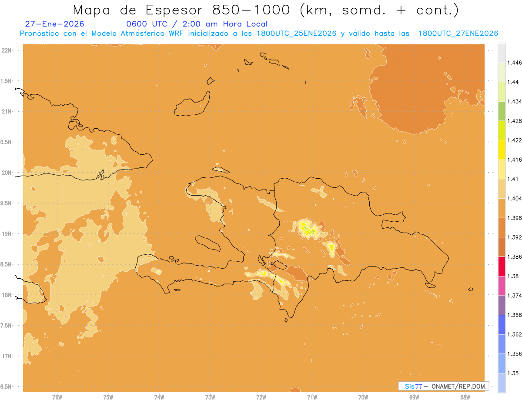The height and width of the screenshot is (403, 522).
Task: Click the "1.35" colorbar value
Action: click(513, 373)
